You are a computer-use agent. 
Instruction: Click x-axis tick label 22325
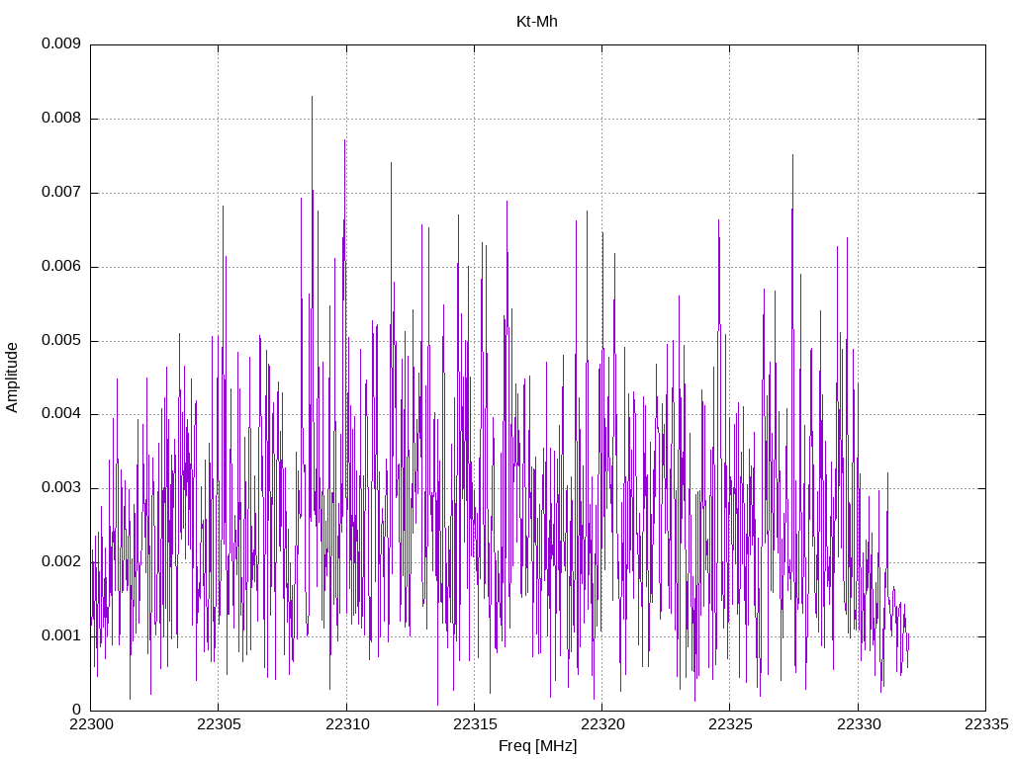point(730,724)
